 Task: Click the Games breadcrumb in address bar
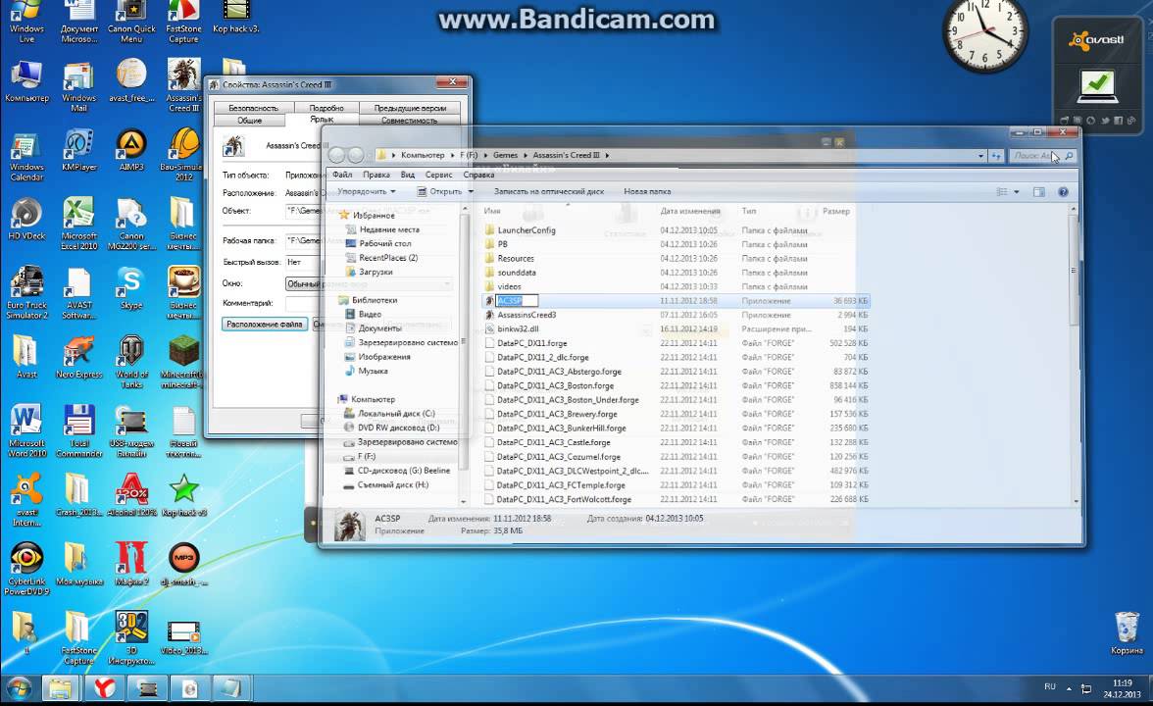point(505,155)
